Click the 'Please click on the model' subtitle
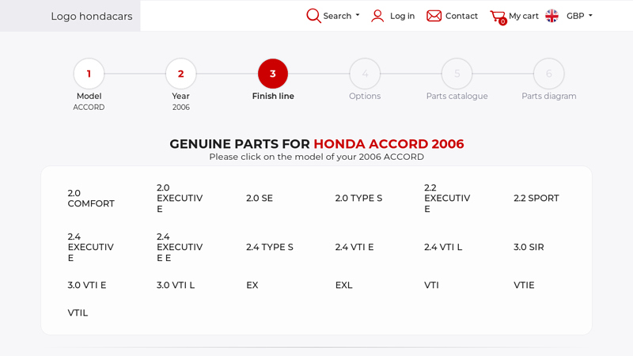 tap(316, 157)
